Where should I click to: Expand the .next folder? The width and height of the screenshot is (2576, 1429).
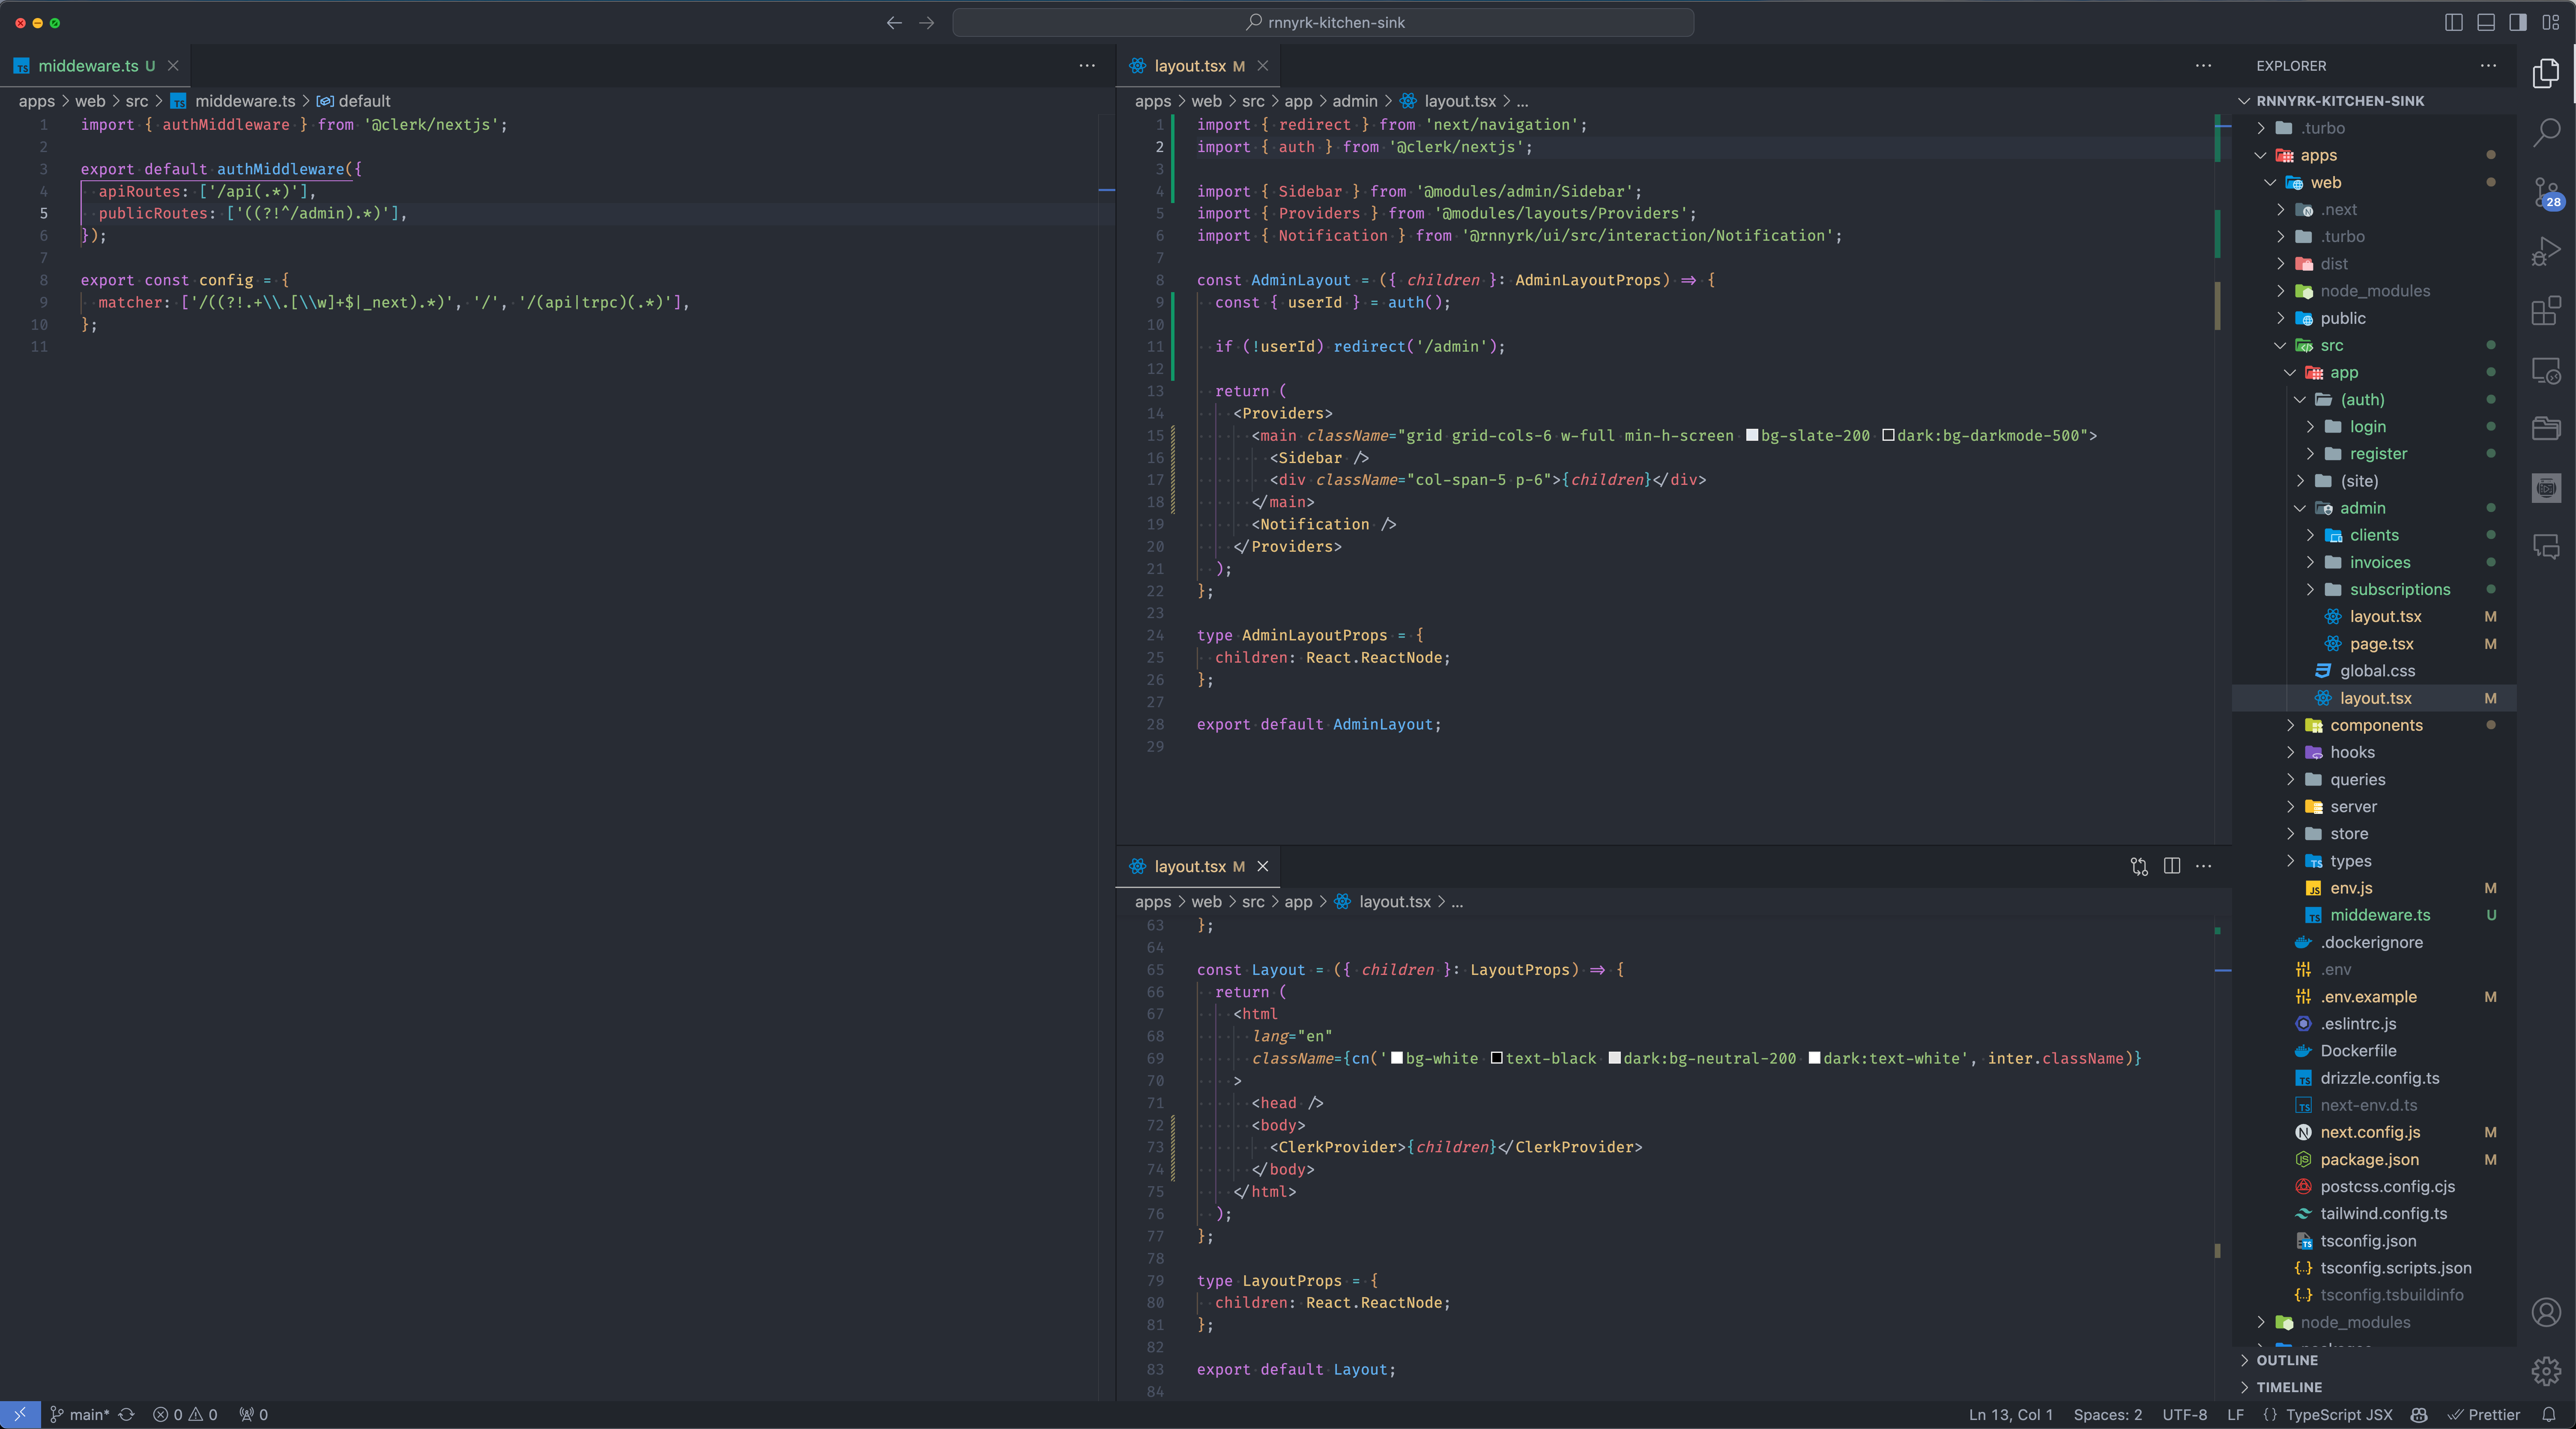[2280, 209]
